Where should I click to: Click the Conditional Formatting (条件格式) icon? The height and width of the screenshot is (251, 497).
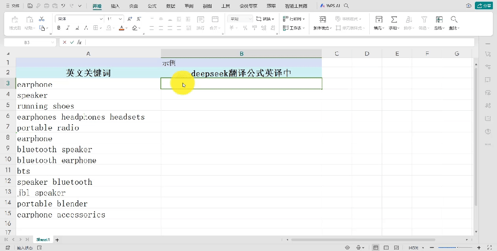click(x=322, y=20)
